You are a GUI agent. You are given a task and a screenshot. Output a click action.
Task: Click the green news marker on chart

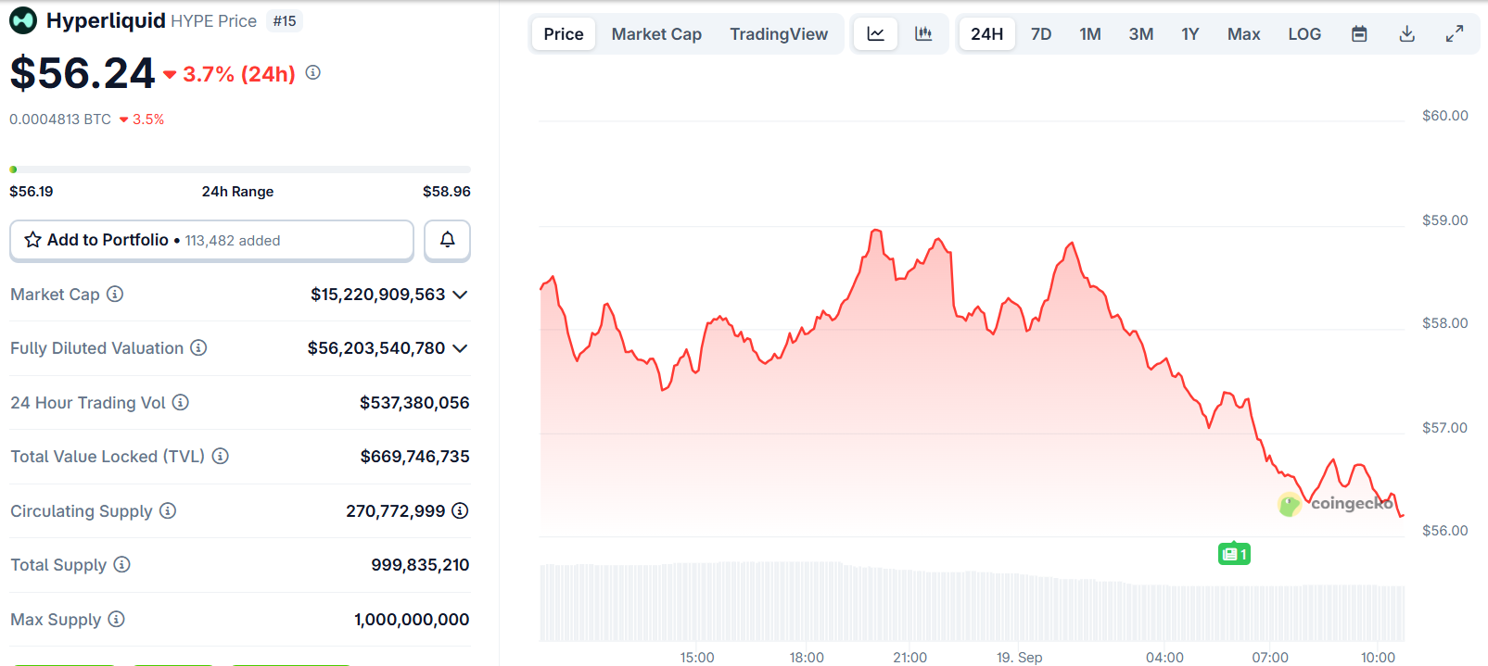[x=1234, y=554]
